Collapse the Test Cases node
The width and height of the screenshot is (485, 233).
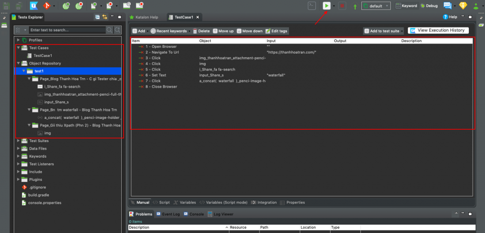tap(18, 48)
